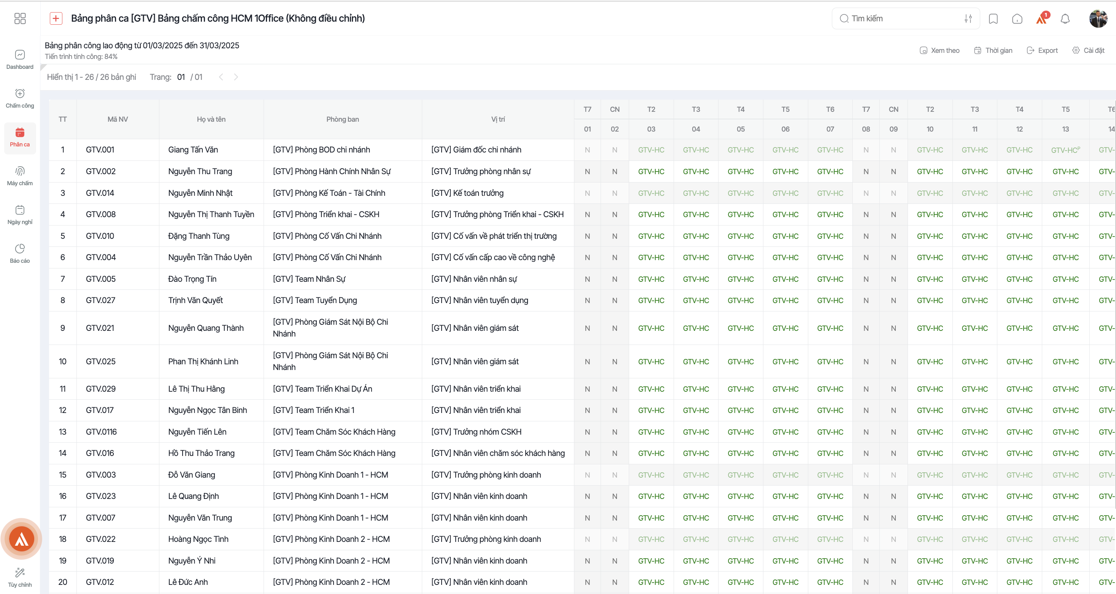Open the search filter sliders icon
Viewport: 1116px width, 594px height.
click(x=968, y=19)
